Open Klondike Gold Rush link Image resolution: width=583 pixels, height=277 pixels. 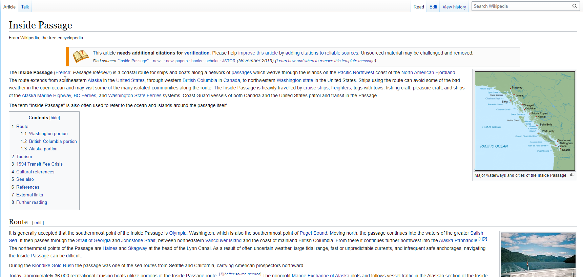pyautogui.click(x=53, y=265)
